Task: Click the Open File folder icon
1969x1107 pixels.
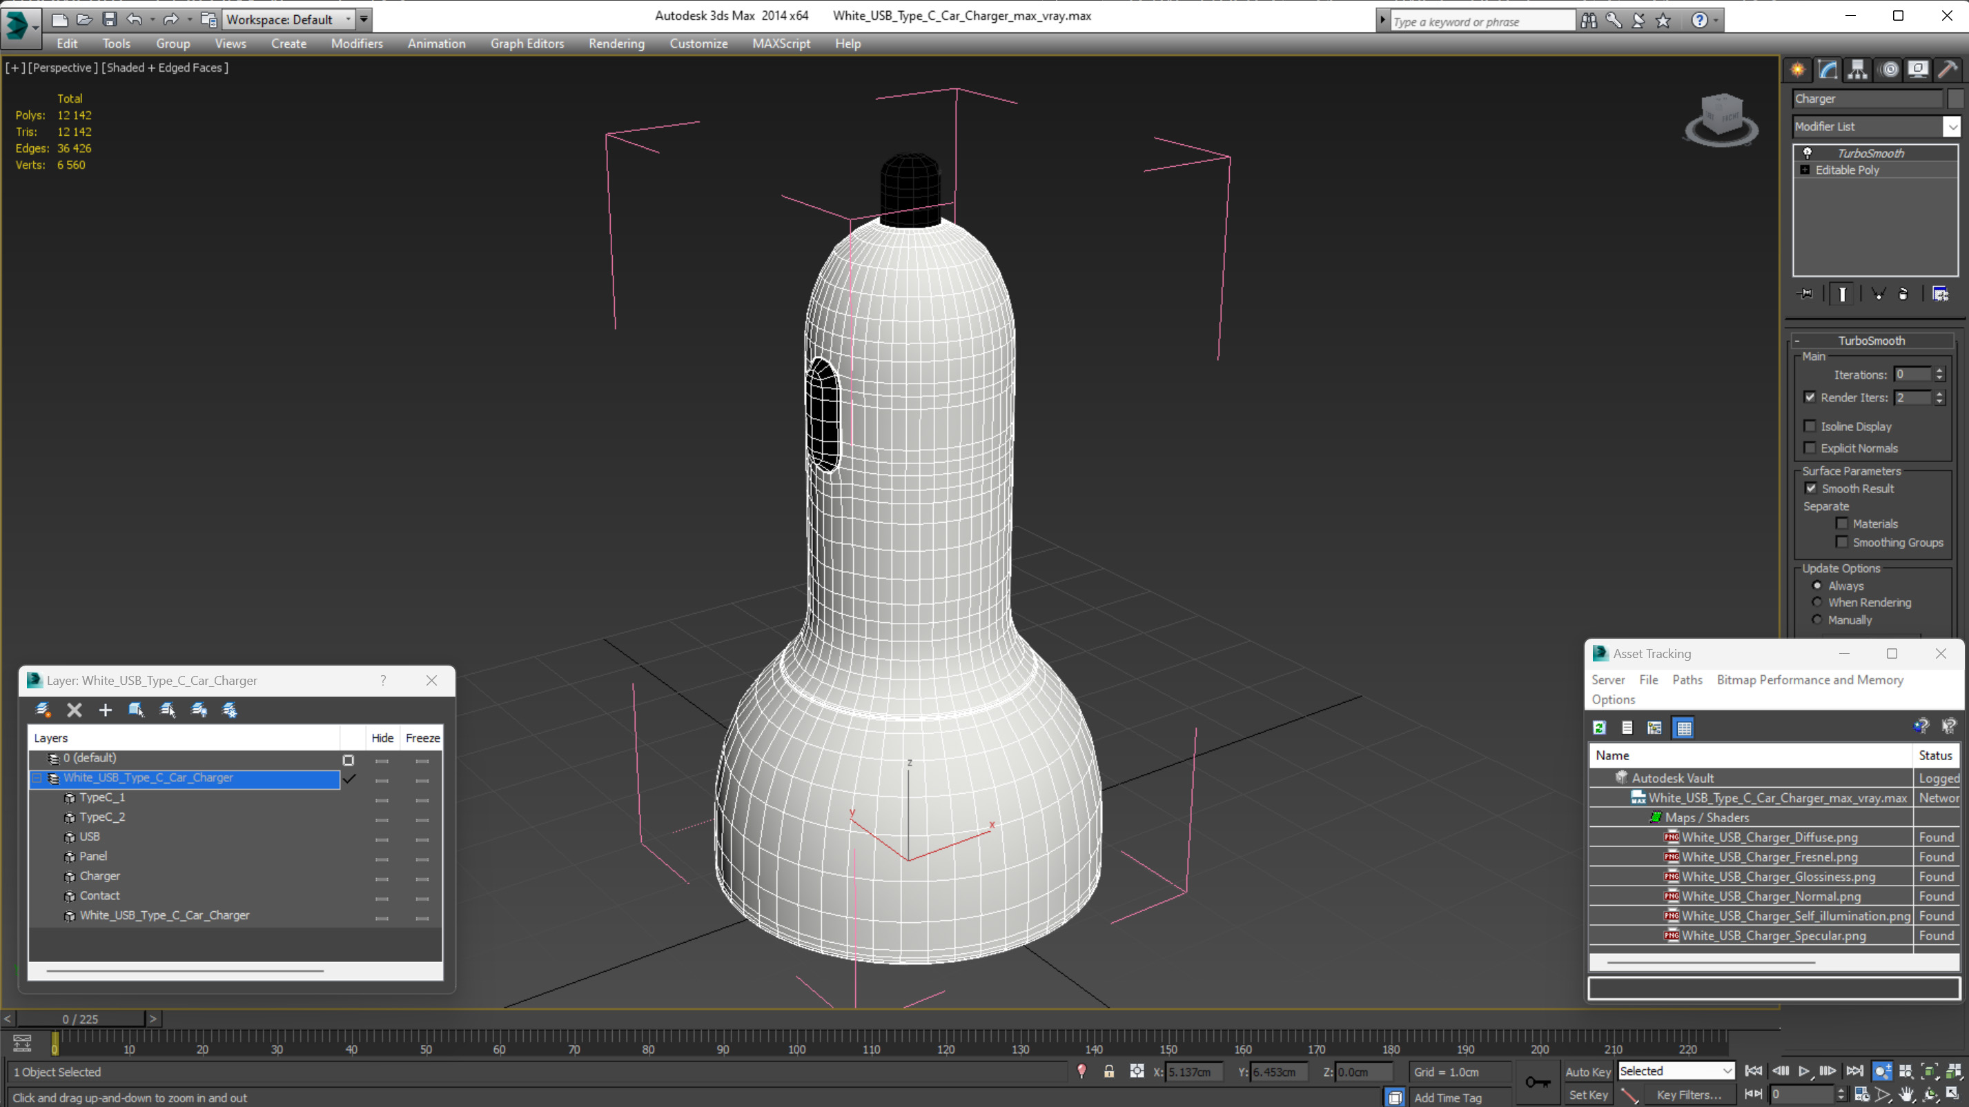Action: click(x=84, y=19)
